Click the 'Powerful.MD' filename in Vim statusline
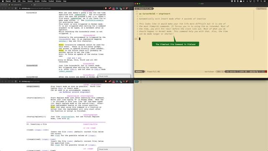The width and height of the screenshot is (268, 151). (154, 72)
